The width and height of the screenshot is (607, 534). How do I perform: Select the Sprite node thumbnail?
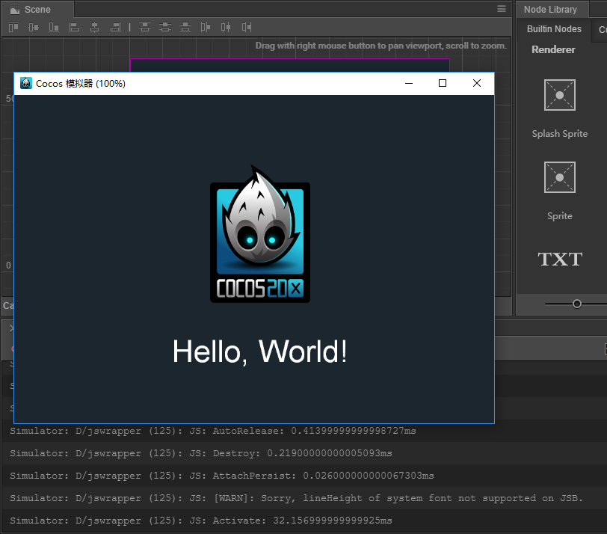(x=559, y=177)
